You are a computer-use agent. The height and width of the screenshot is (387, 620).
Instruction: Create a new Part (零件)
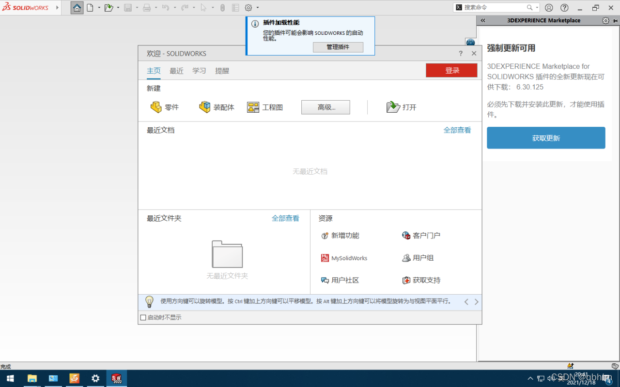pyautogui.click(x=165, y=107)
